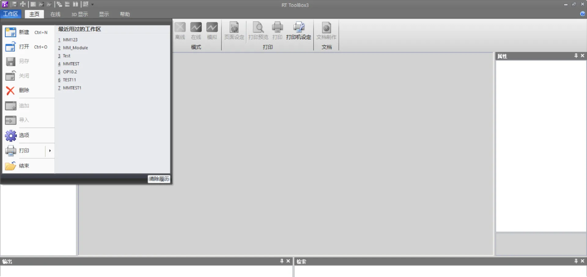The width and height of the screenshot is (587, 277).
Task: Click the 导入 import menu entry
Action: click(x=28, y=120)
